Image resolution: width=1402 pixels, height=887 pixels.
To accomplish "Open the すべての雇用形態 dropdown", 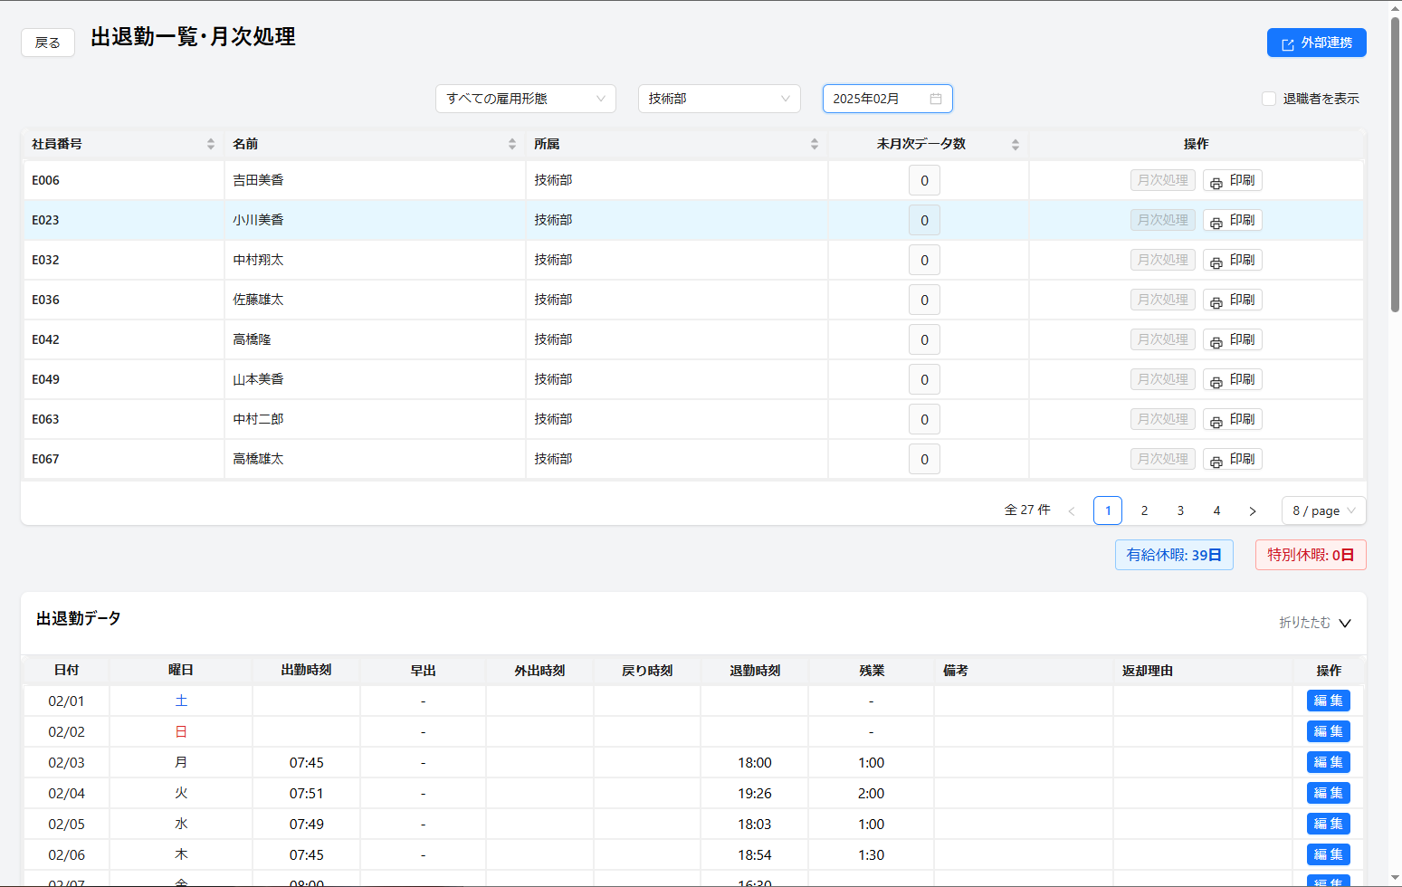I will 526,99.
